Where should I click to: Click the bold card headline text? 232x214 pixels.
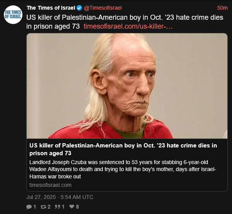(123, 149)
